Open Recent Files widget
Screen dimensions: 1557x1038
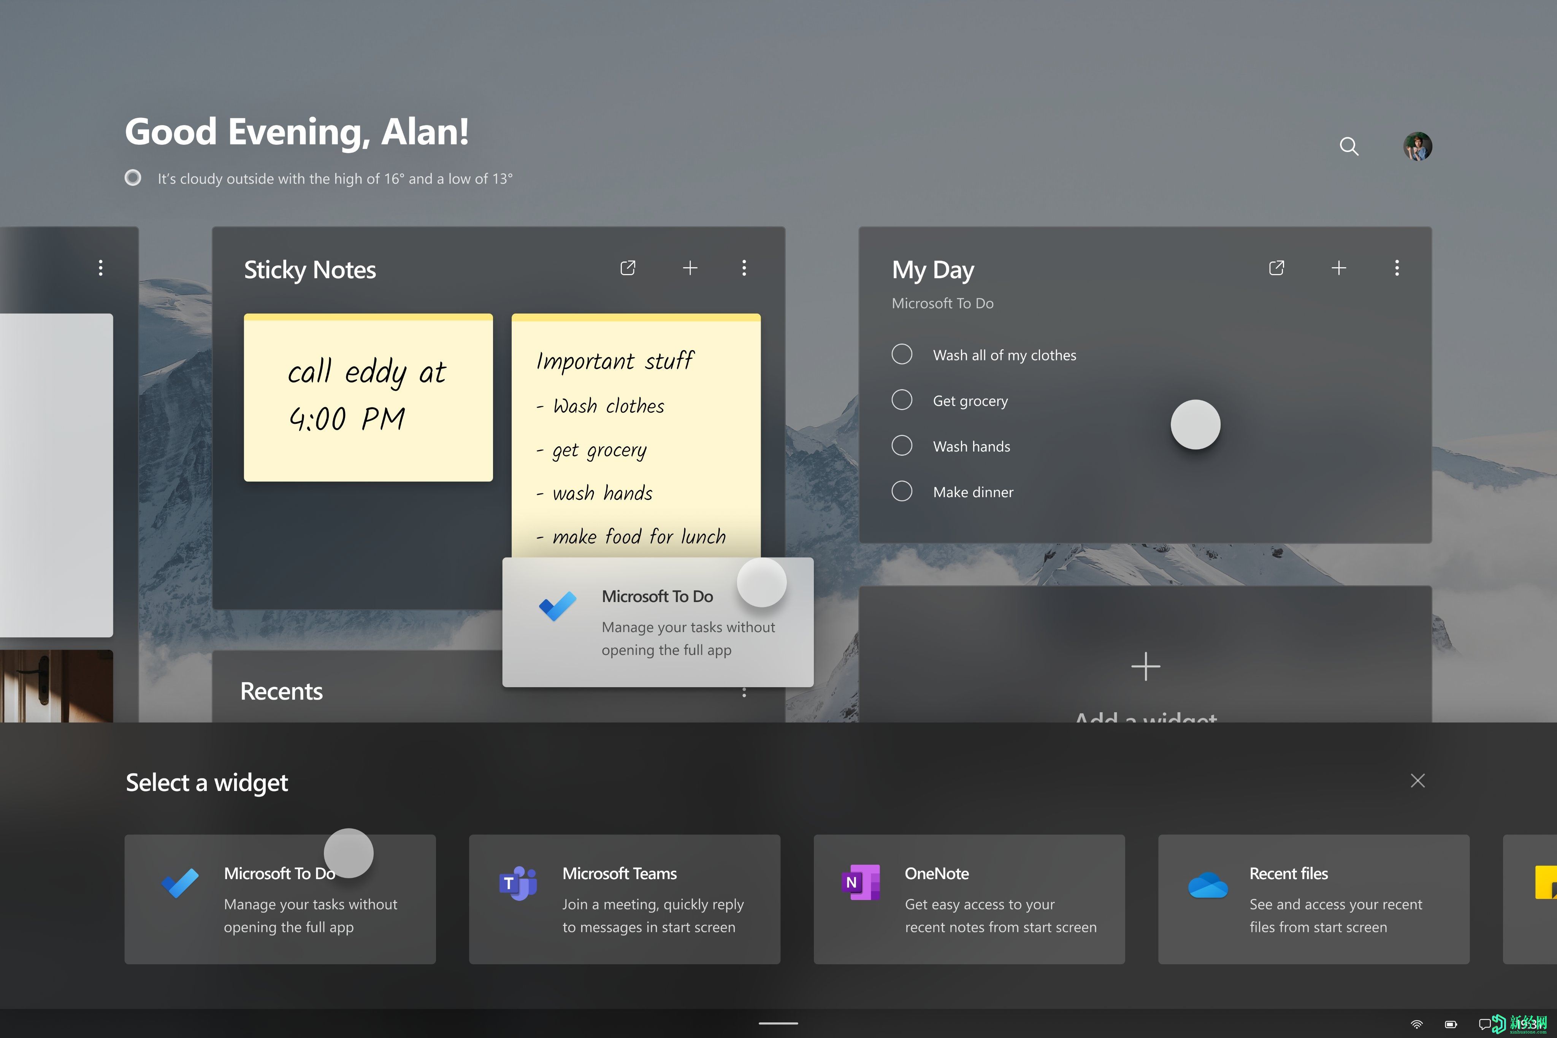coord(1314,898)
